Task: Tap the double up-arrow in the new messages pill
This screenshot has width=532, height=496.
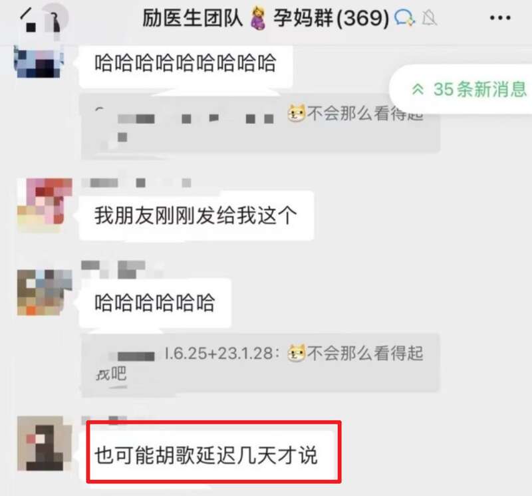Action: pyautogui.click(x=418, y=90)
